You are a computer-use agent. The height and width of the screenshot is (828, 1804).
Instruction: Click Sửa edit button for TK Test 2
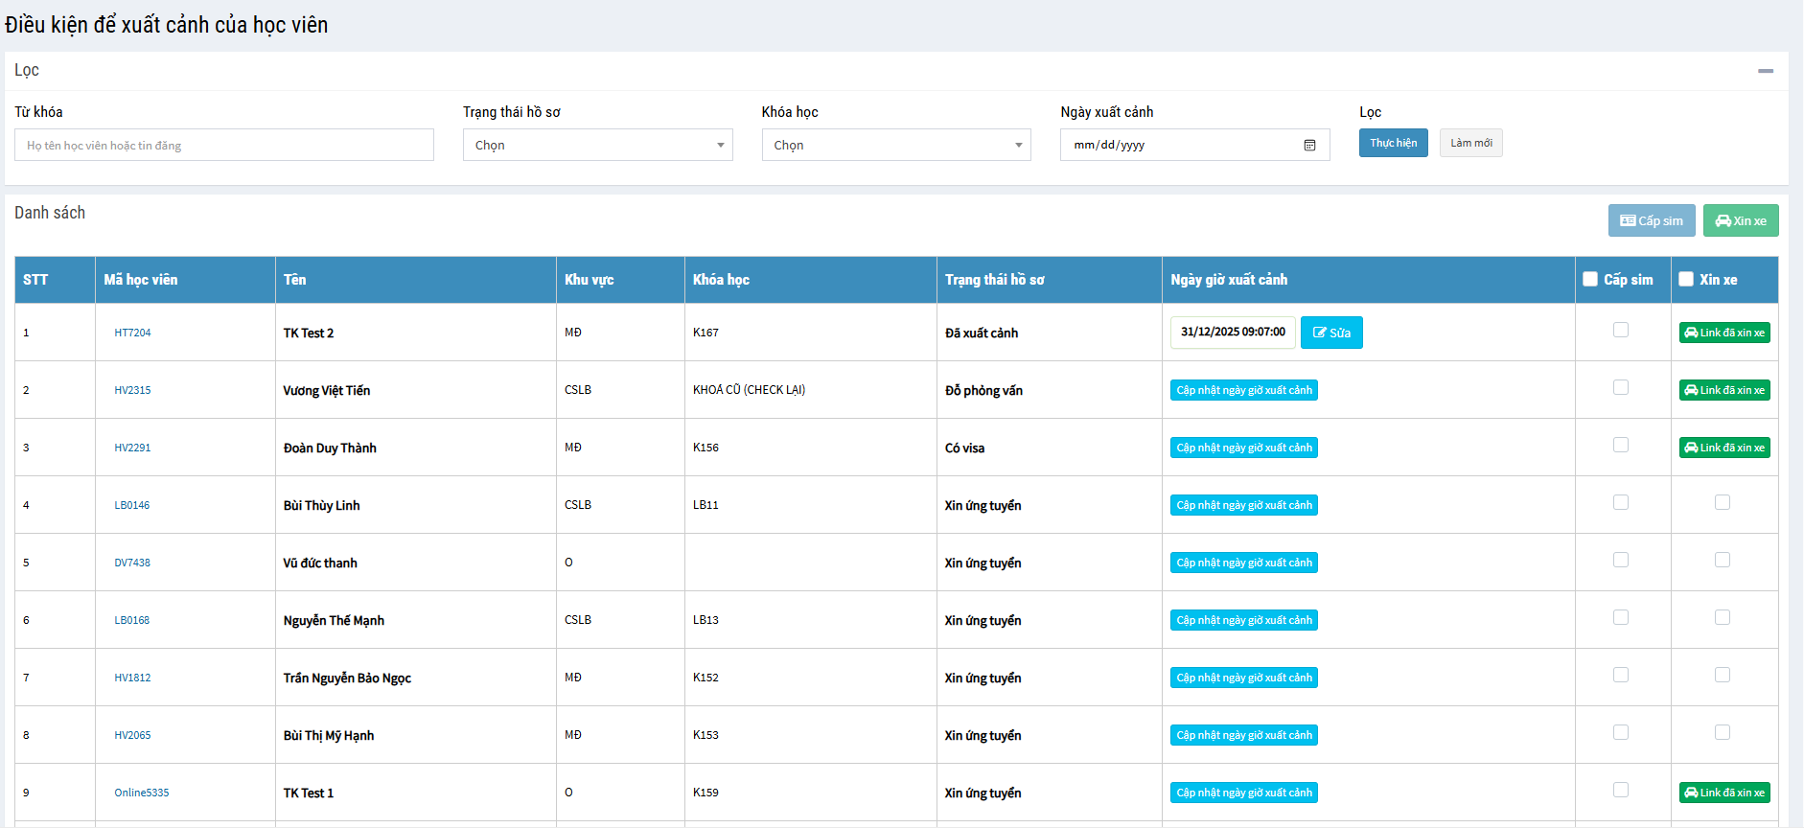coord(1330,333)
